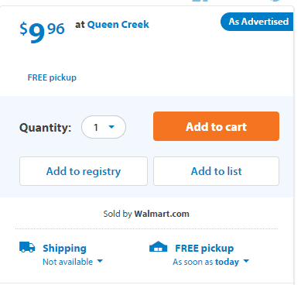The height and width of the screenshot is (285, 301).
Task: Click the Walmart.com seller name
Action: (162, 214)
